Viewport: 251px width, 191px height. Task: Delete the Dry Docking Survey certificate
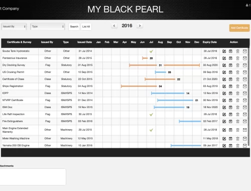(x=237, y=65)
